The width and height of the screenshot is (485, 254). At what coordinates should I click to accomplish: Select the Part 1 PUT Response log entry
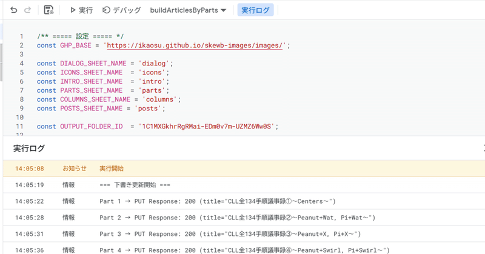(x=244, y=201)
